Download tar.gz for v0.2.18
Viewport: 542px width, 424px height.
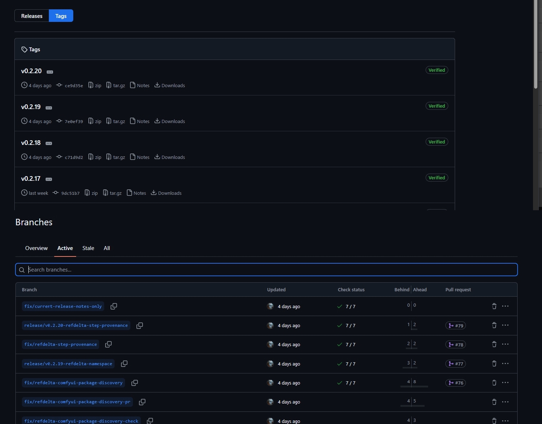click(x=116, y=157)
